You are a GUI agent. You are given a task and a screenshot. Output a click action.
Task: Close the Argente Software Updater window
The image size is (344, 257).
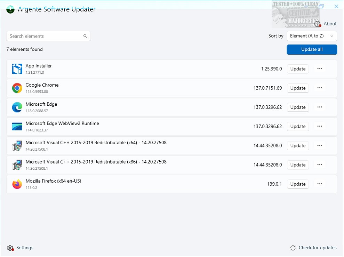(336, 6)
